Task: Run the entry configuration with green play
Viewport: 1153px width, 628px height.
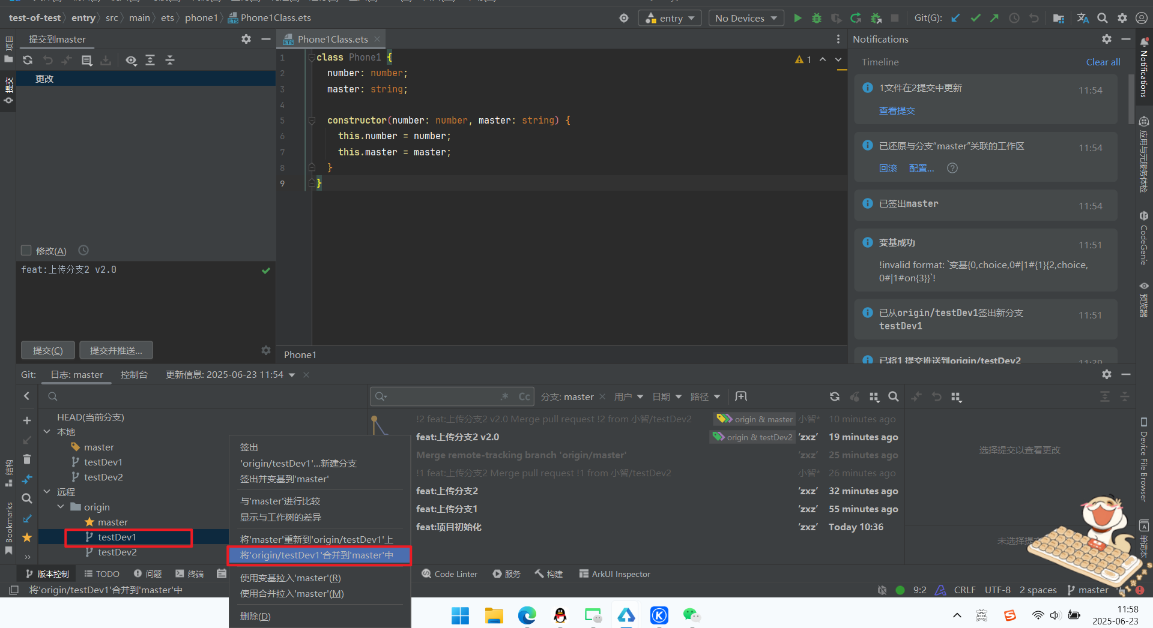Action: [797, 18]
